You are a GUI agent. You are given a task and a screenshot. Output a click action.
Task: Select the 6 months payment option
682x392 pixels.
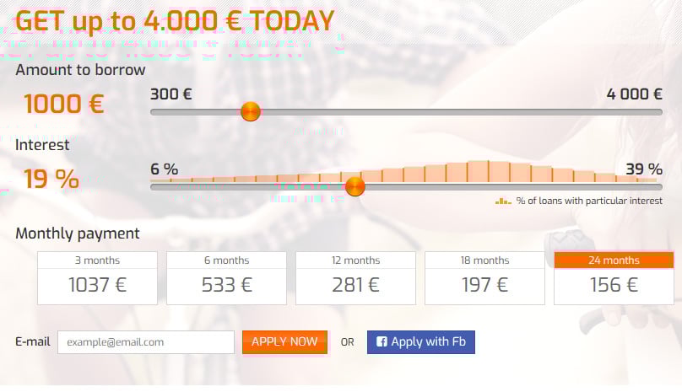(226, 278)
